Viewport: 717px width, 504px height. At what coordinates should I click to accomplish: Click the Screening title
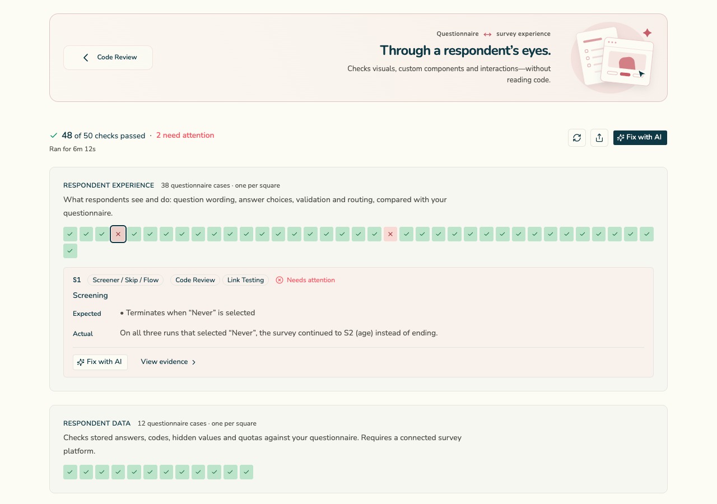(90, 295)
